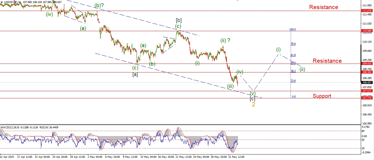Click the [b] wave label
Screen dimensions: 374x160
pos(179,20)
